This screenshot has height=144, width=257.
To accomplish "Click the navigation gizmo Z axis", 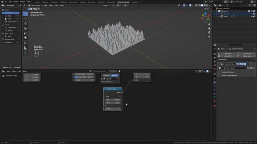I will click(205, 13).
